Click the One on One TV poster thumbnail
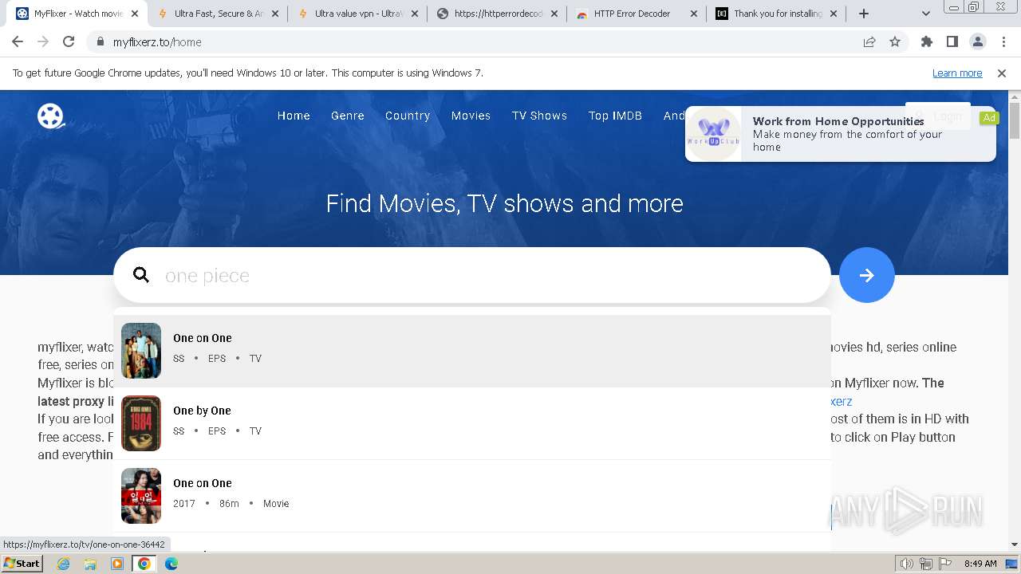Screen dimensions: 1021x574 [141, 351]
